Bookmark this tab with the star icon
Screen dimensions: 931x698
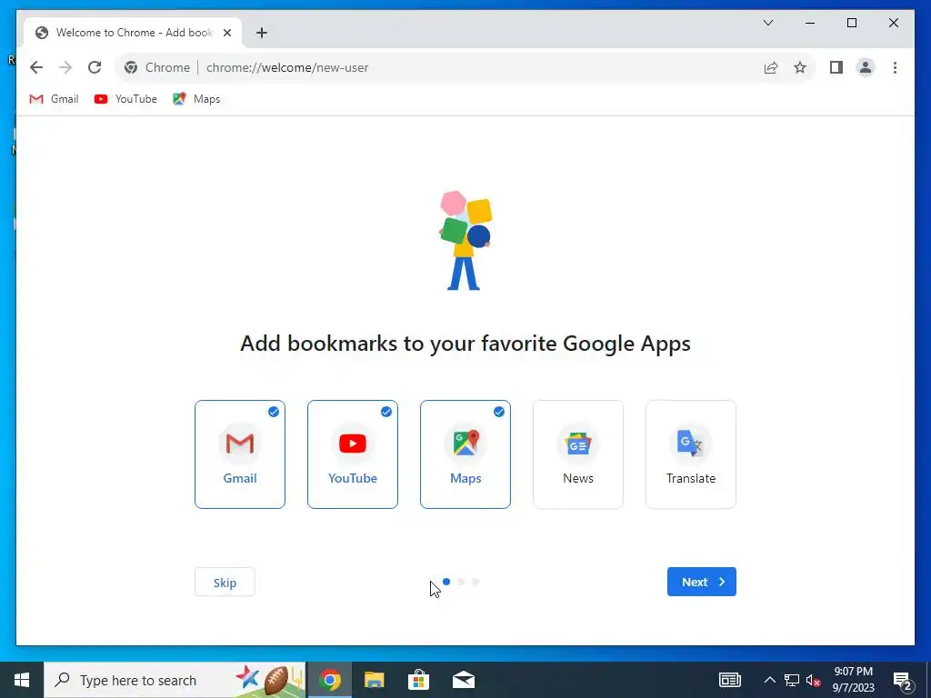800,67
